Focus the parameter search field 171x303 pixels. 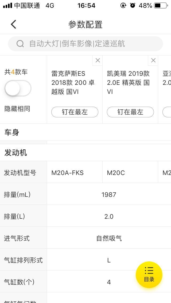click(85, 44)
